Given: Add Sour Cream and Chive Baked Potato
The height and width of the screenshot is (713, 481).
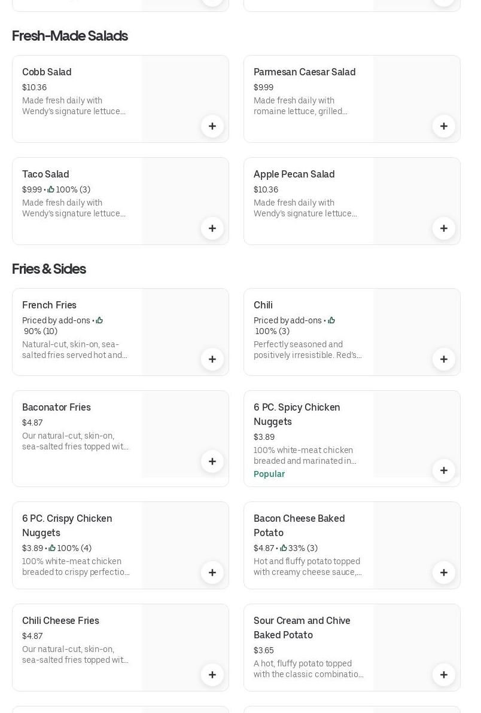Looking at the screenshot, I should tap(444, 675).
